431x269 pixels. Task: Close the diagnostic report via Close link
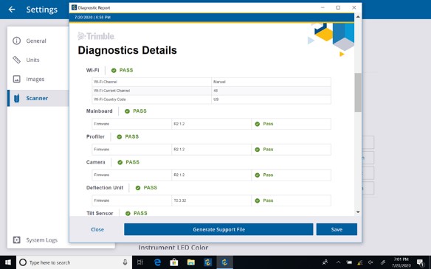97,229
